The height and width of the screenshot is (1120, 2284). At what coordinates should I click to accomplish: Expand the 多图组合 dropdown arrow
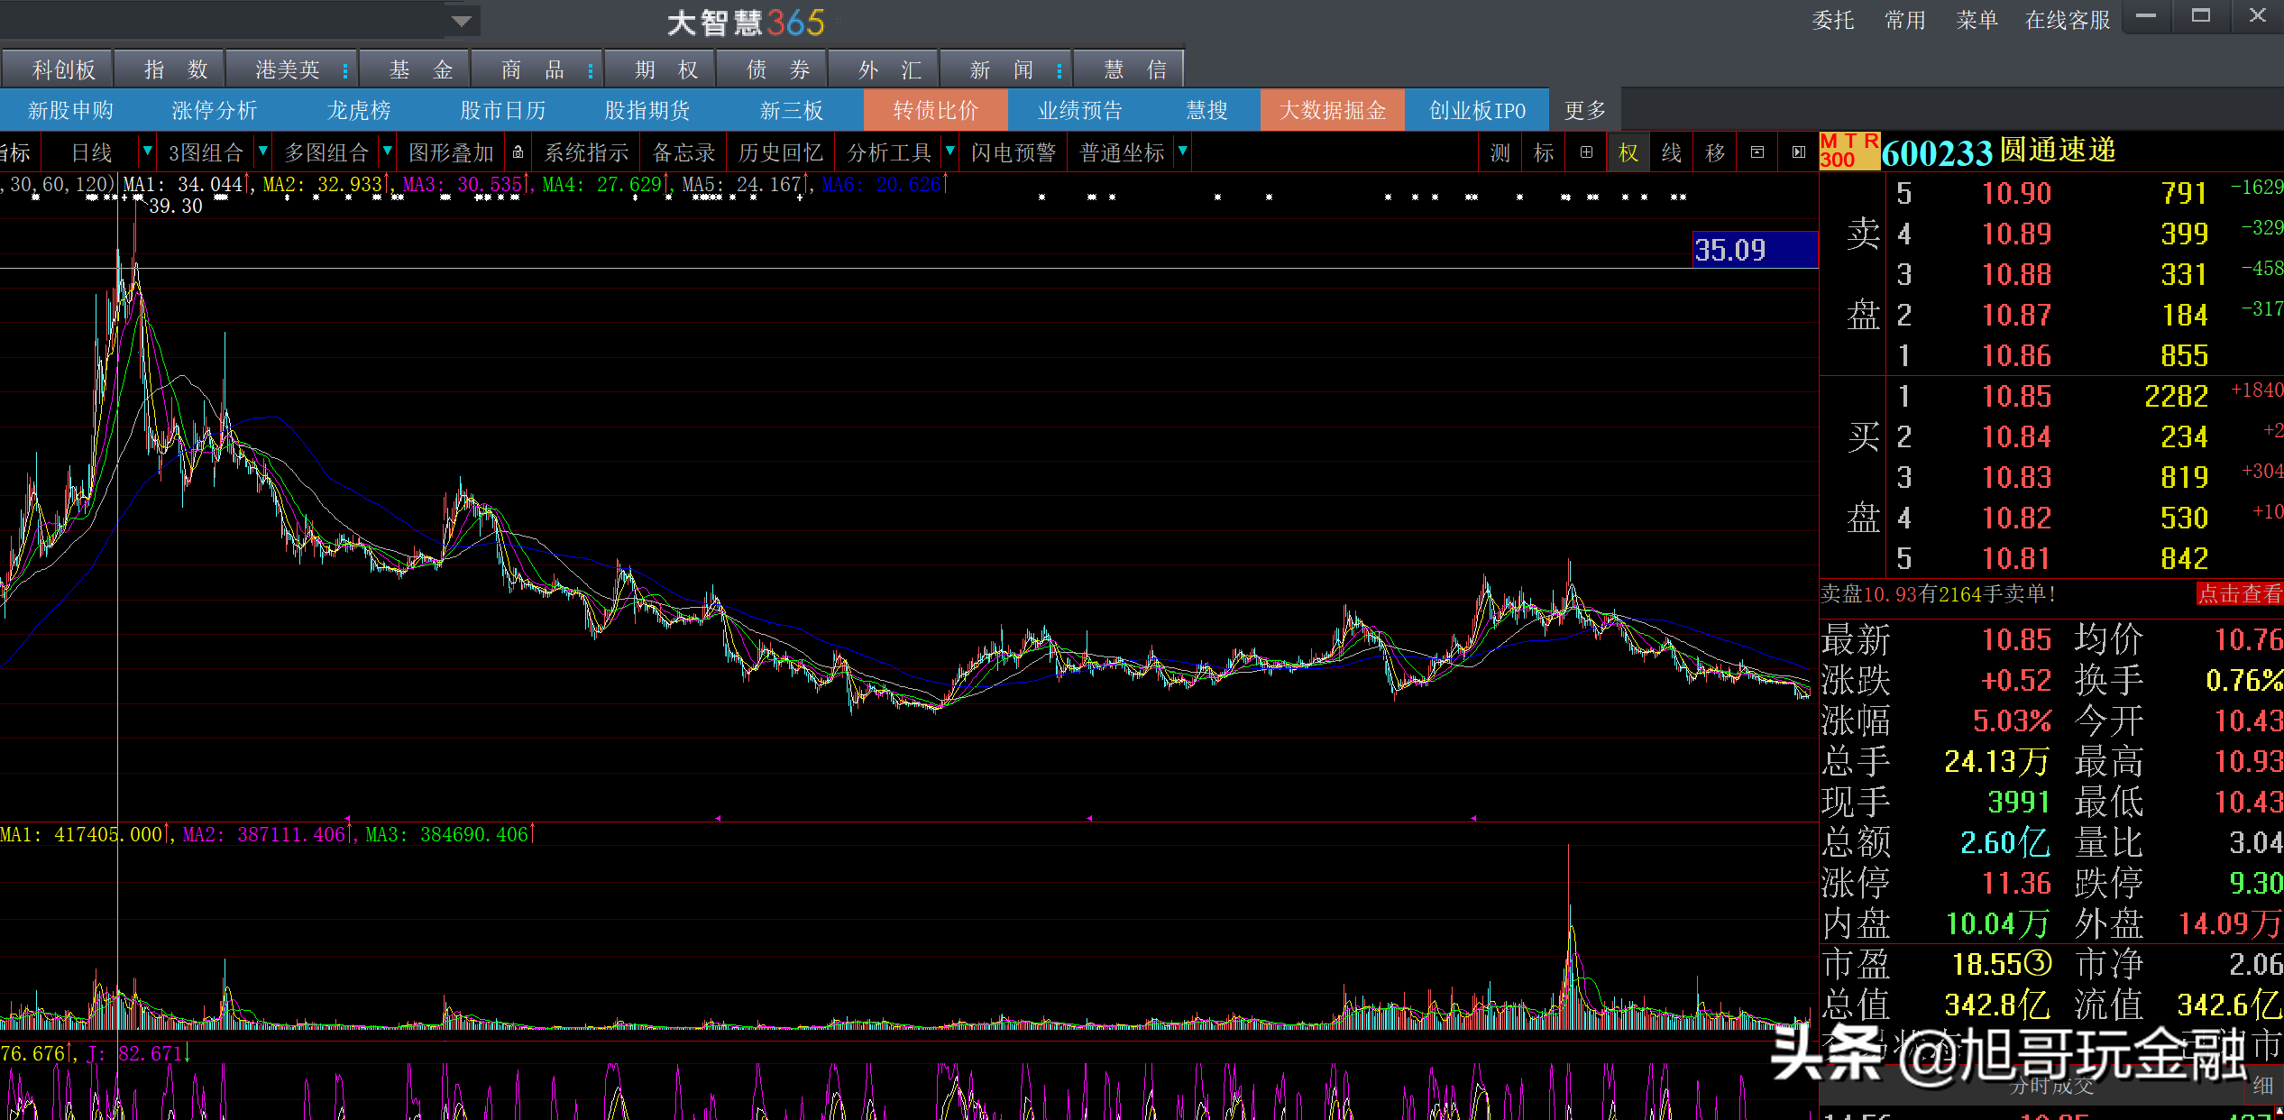coord(388,151)
